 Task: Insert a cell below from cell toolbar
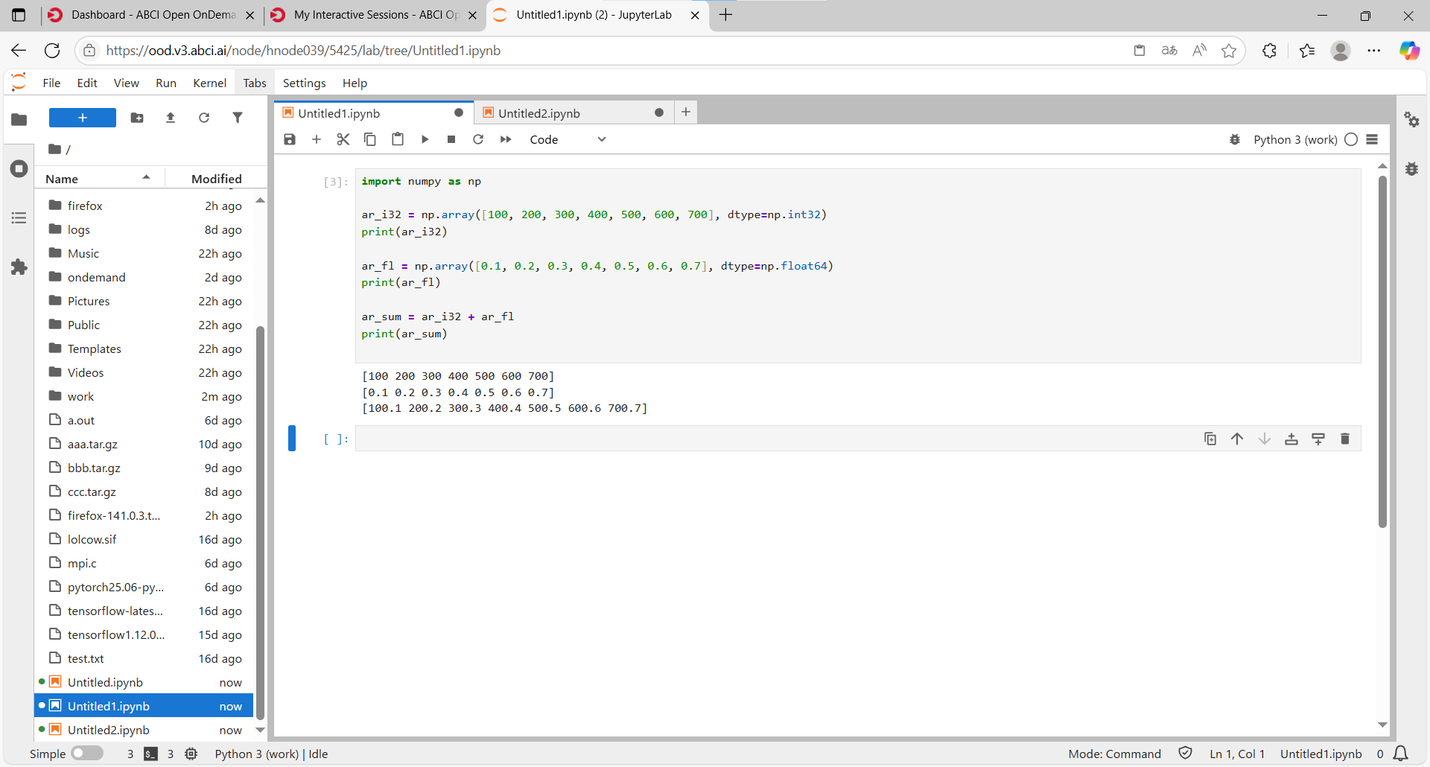1318,439
